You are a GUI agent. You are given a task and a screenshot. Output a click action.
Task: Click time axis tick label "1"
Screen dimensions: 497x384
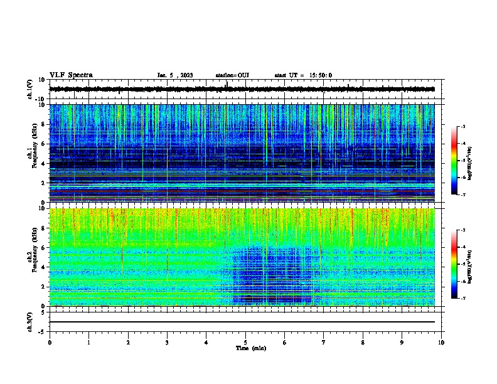(88, 343)
